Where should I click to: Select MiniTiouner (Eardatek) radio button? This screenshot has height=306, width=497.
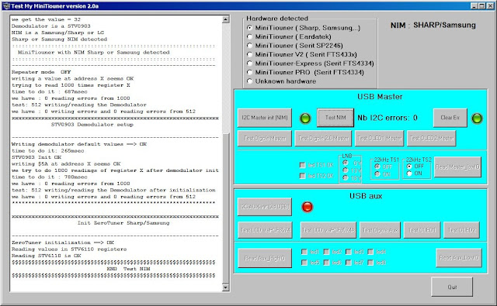[x=289, y=36]
